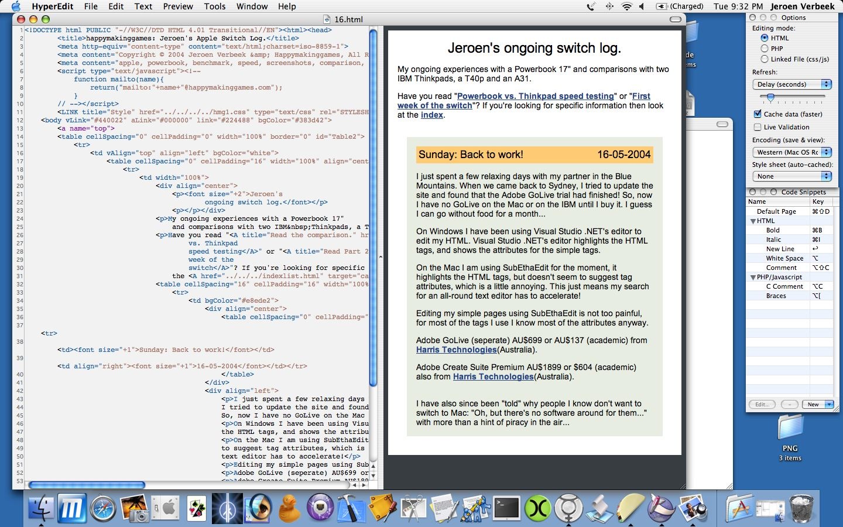
Task: Open the Refresh Delay (seconds) dropdown
Action: [792, 84]
